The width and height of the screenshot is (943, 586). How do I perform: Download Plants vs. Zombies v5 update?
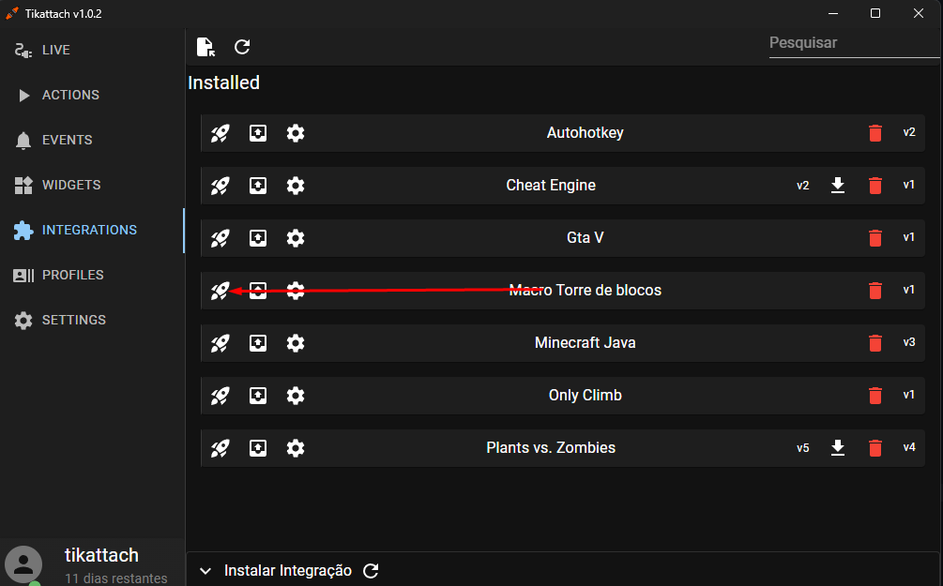[x=838, y=448]
